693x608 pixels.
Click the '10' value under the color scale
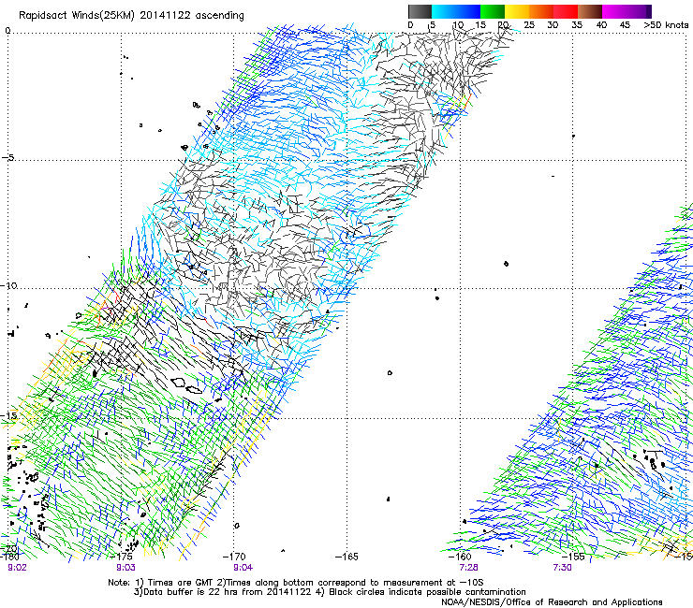[x=458, y=25]
